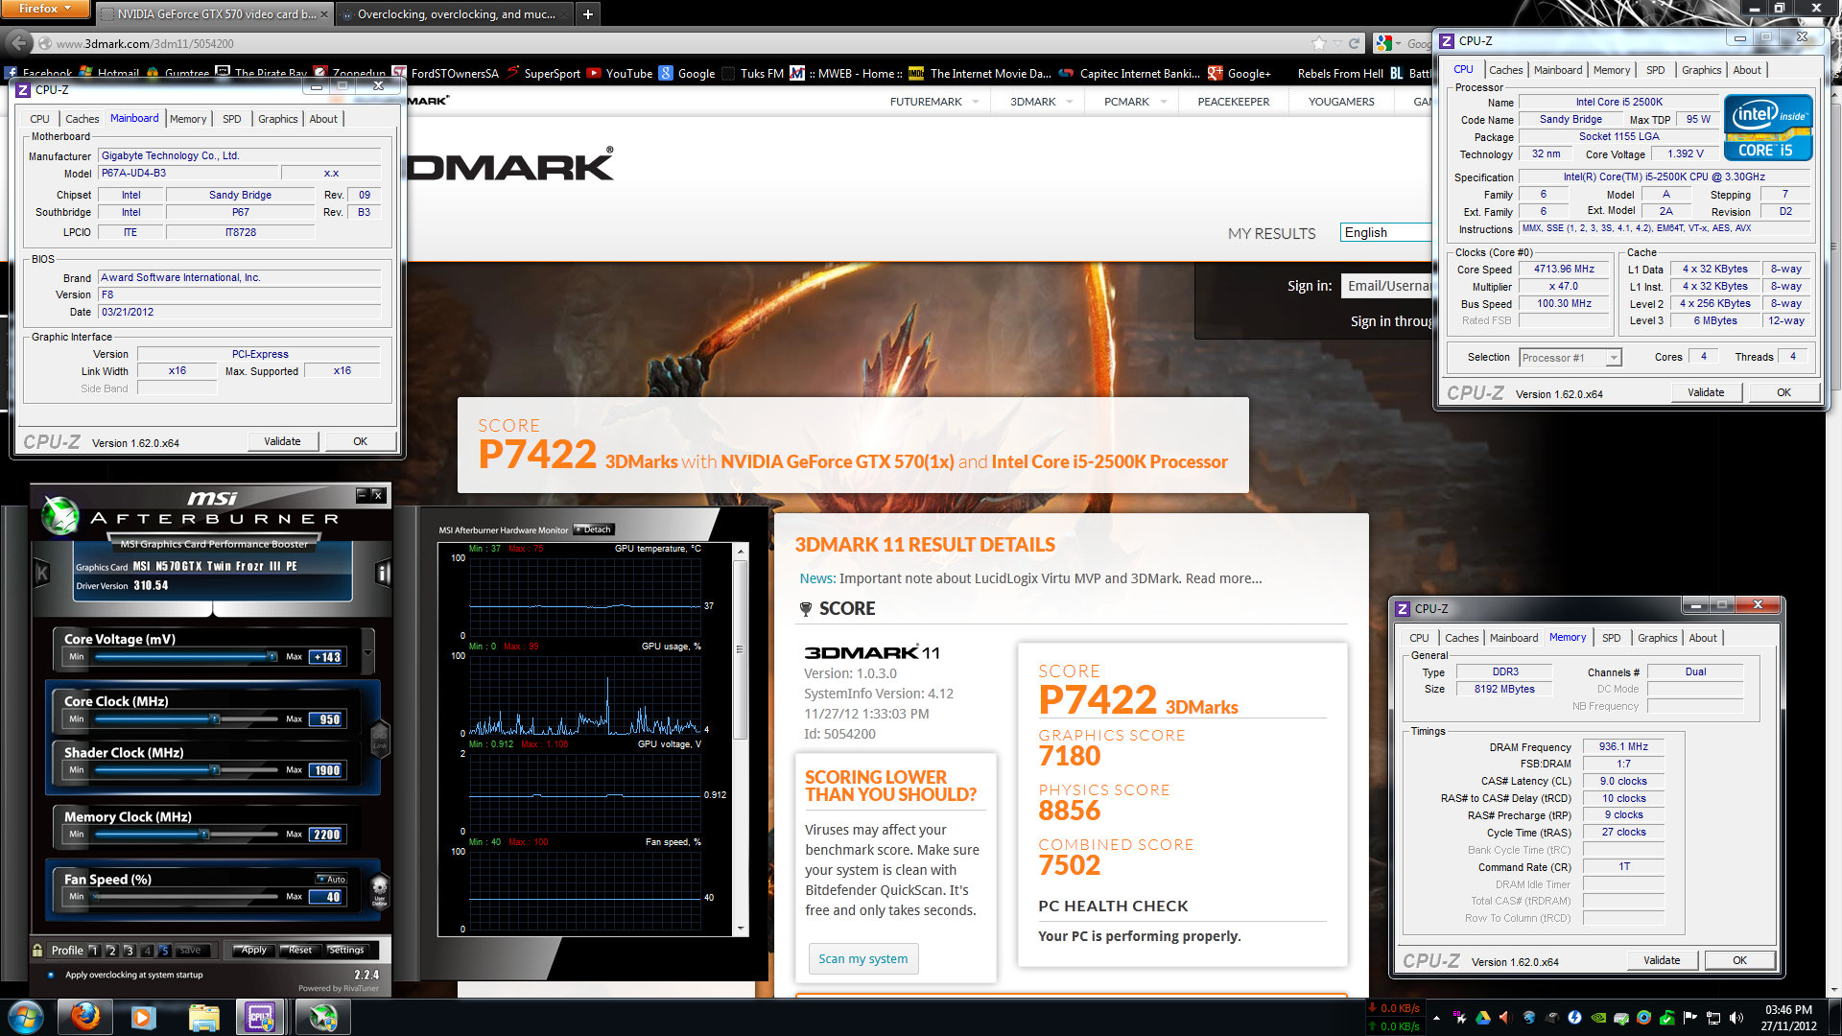1842x1036 pixels.
Task: Open the CPU-Z taskbar icon
Action: 261,1017
